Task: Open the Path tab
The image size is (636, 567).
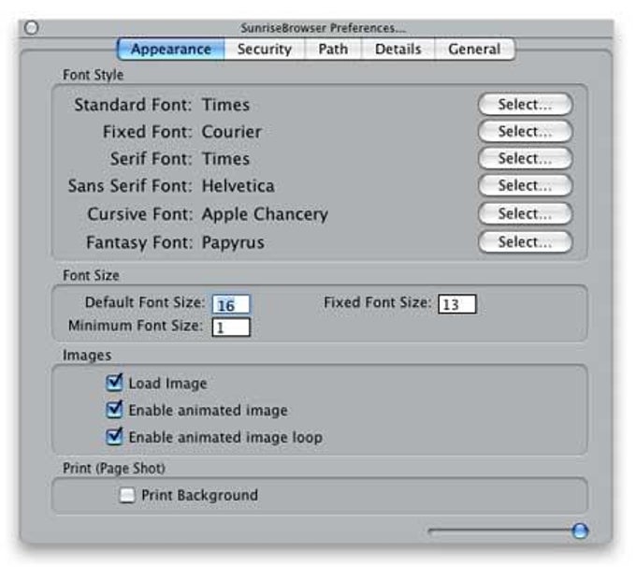Action: pyautogui.click(x=333, y=50)
